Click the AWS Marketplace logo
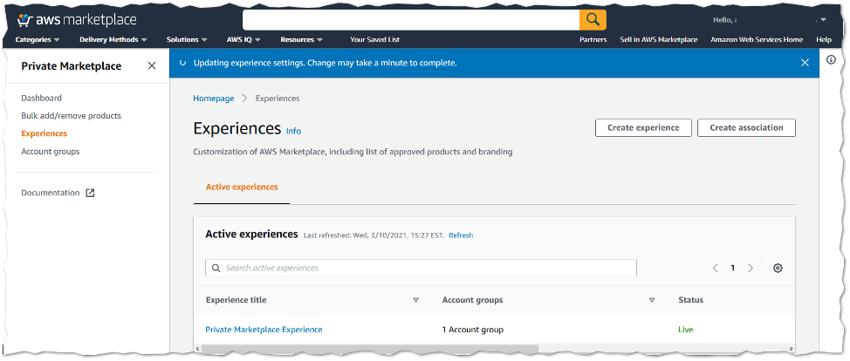 [77, 21]
